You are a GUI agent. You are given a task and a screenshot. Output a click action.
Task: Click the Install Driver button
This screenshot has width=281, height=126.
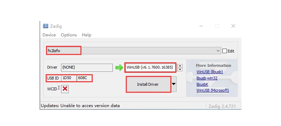click(148, 84)
